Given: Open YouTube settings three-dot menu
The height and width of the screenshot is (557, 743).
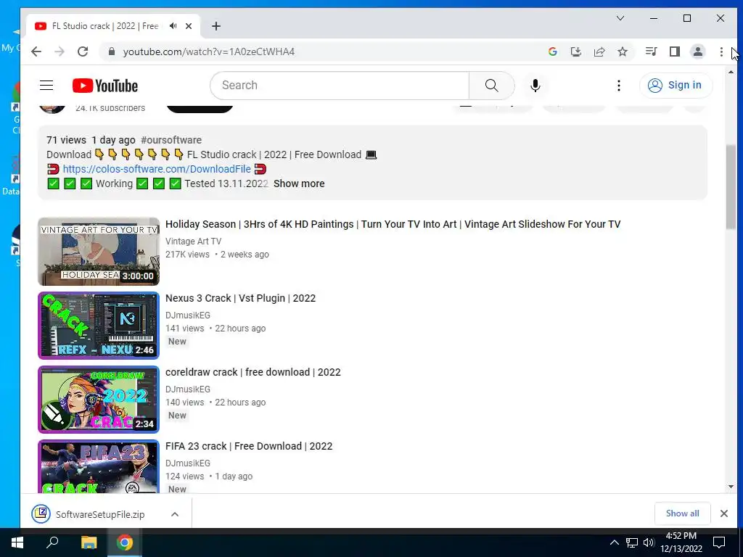Looking at the screenshot, I should [x=618, y=86].
